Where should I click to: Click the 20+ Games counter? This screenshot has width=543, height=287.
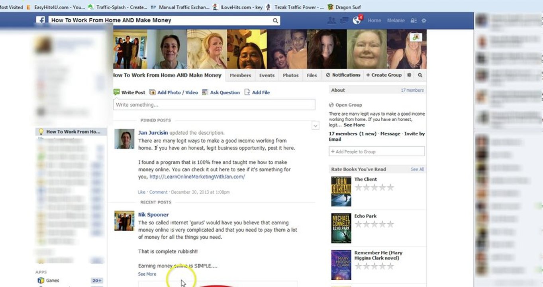click(97, 281)
